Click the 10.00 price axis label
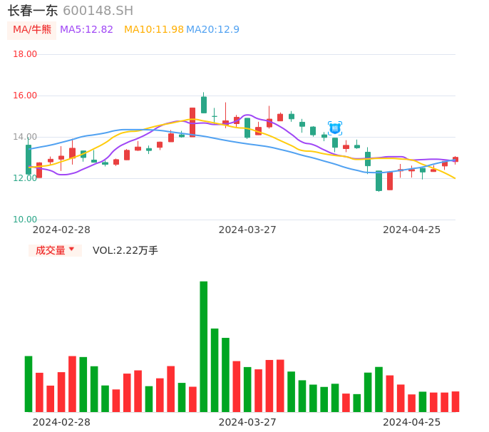This screenshot has width=489, height=432. [x=26, y=220]
